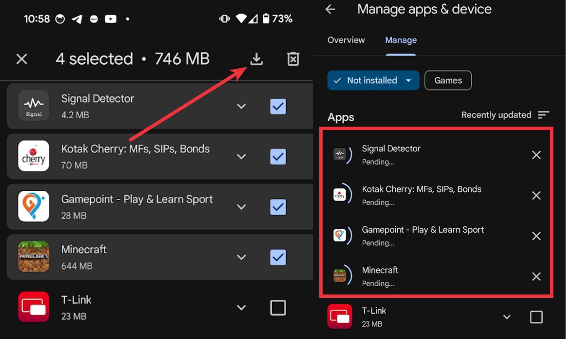The height and width of the screenshot is (339, 566).
Task: Expand Kotak Cherry app details
Action: click(241, 156)
